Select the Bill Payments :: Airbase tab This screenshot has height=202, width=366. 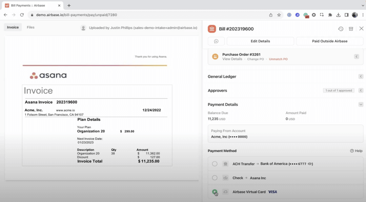[33, 5]
